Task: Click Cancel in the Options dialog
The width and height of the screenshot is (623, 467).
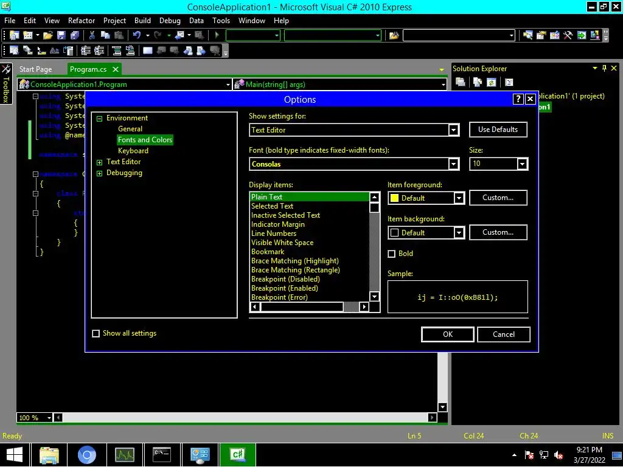Action: [504, 334]
